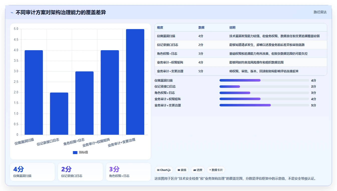Click the 数据 column header
Image resolution: width=337 pixels, height=191 pixels.
[x=201, y=28]
